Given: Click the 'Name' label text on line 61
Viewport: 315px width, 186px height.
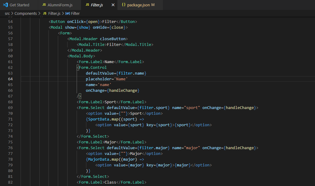Looking at the screenshot, I should pos(109,62).
